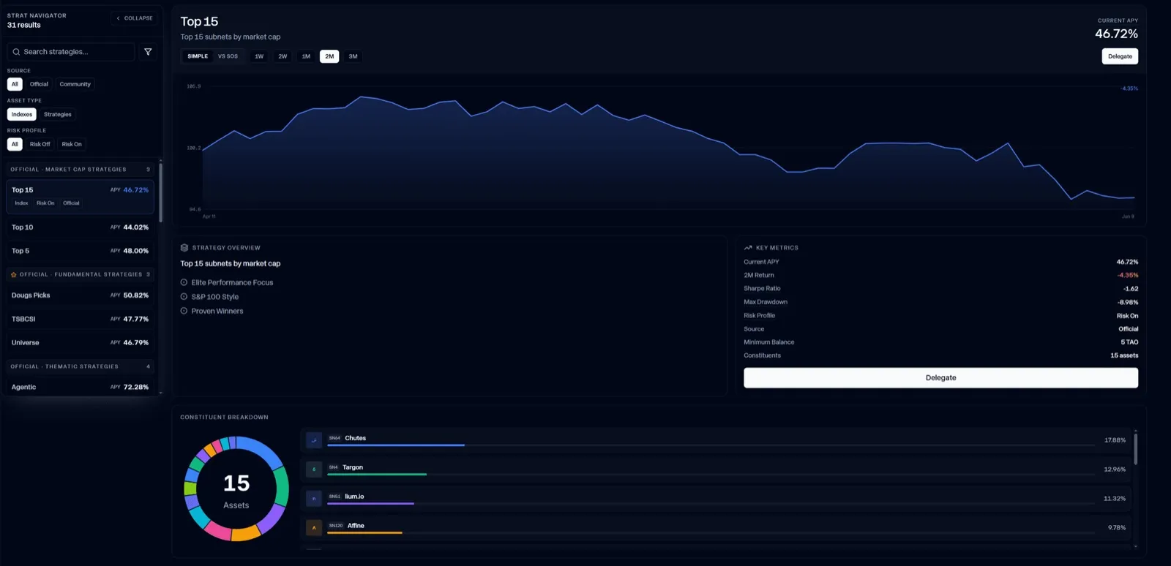
Task: Filter Risk Profile to Risk Off
Action: (x=40, y=144)
